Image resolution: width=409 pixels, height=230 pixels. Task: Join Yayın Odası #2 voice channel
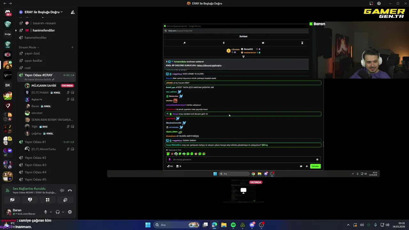[x=35, y=158]
